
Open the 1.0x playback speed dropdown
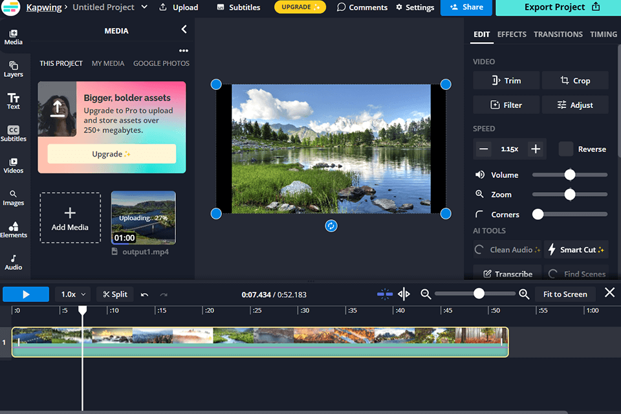coord(73,294)
